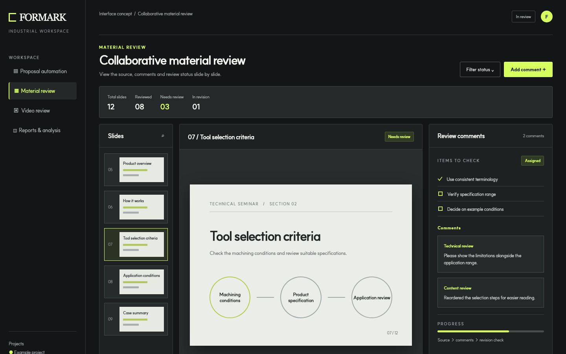Select the Tool selection criteria slide thumbnail
The width and height of the screenshot is (566, 354).
[x=136, y=244]
